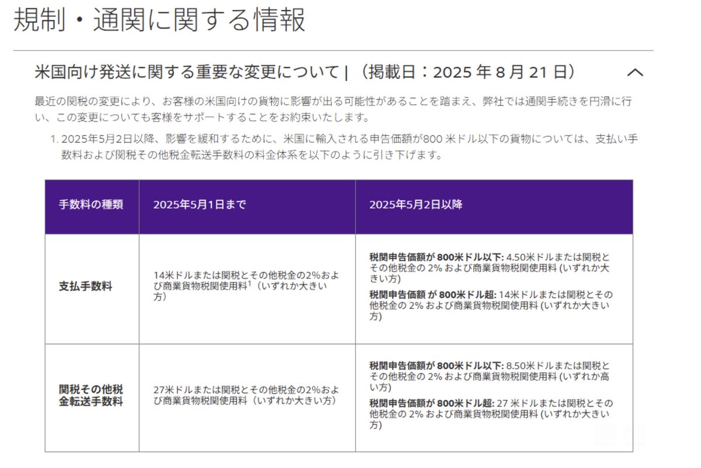Screen dimensions: 701x468
Task: Click the 14米ドル fee cell in the old column
Action: [247, 285]
